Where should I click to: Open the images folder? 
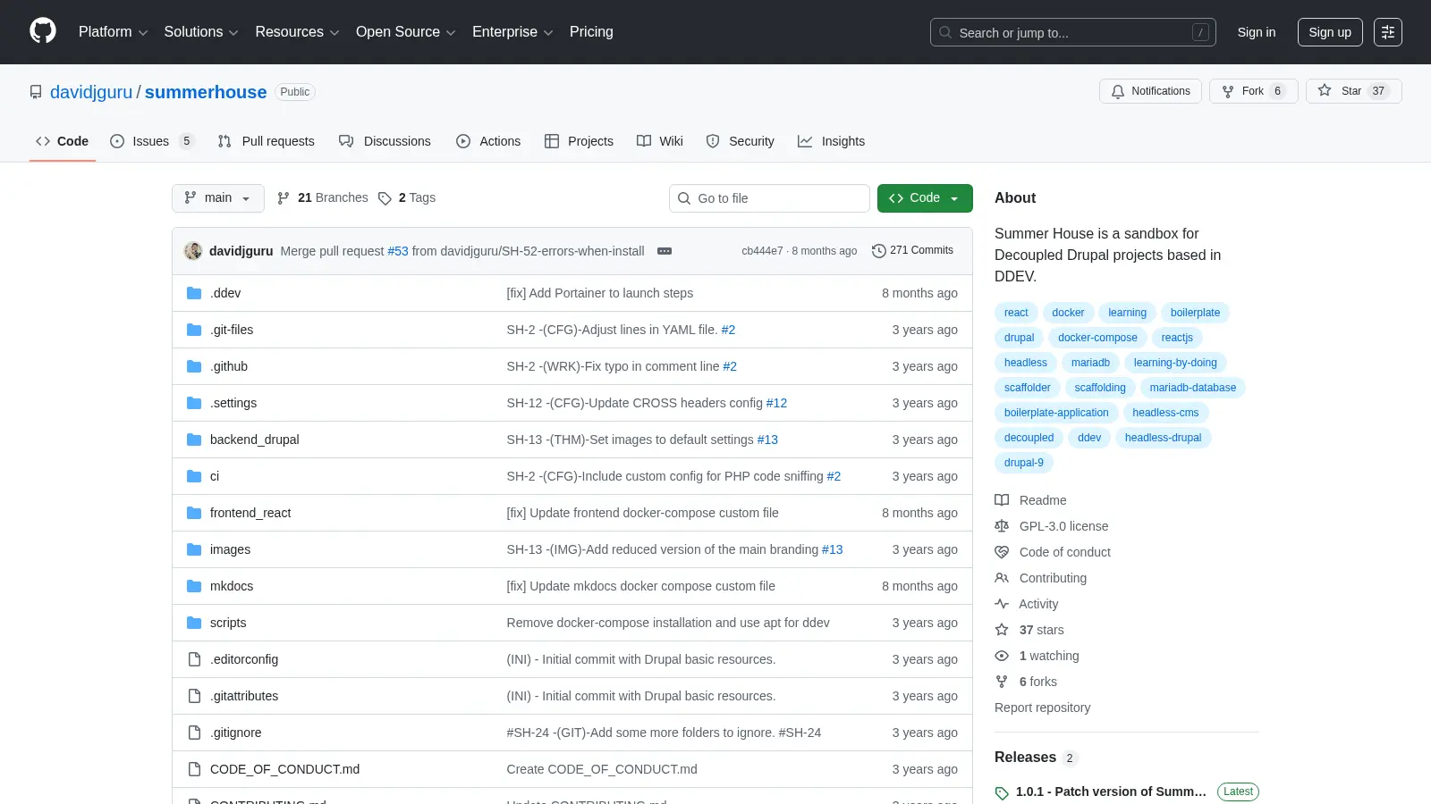point(230,549)
